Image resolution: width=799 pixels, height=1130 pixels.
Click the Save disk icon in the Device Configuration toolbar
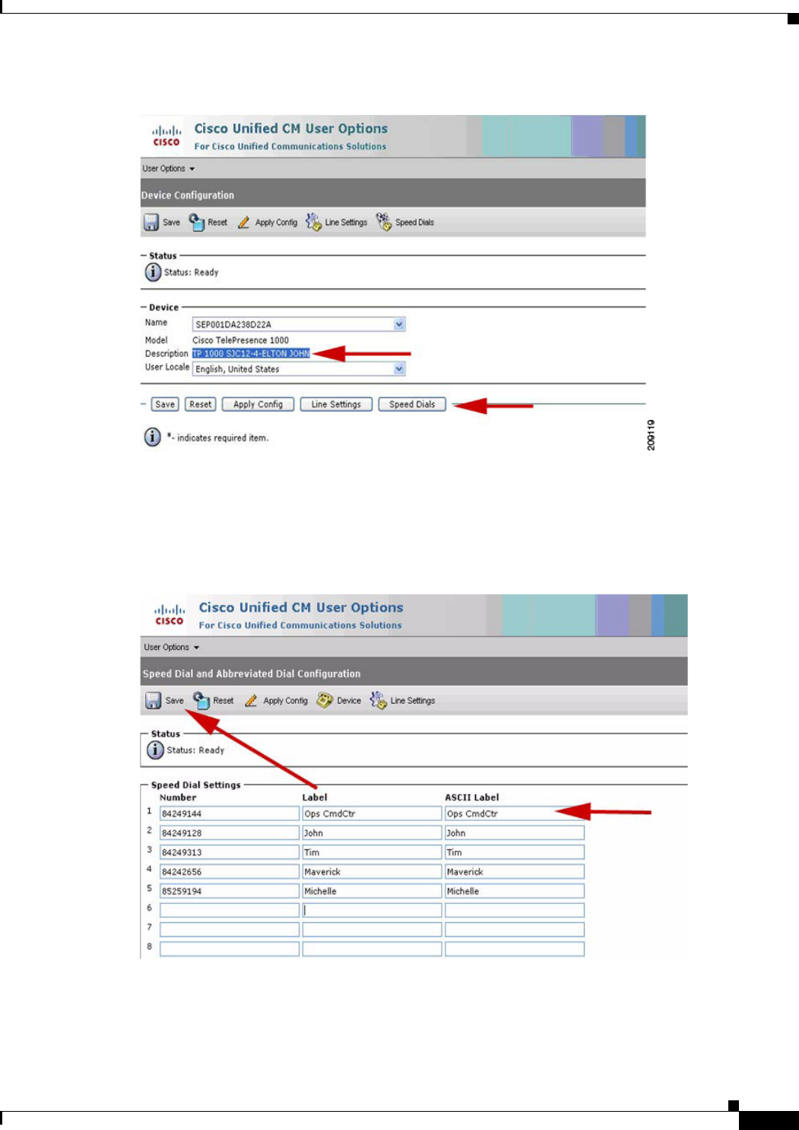[151, 223]
